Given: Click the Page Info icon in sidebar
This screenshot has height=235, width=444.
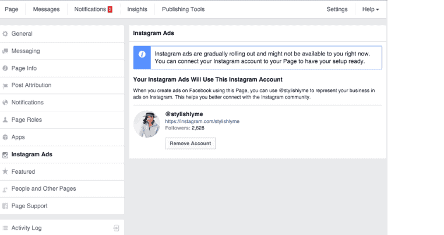Looking at the screenshot, I should 5,68.
